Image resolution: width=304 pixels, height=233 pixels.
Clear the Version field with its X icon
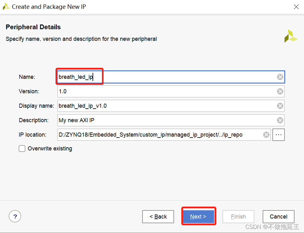click(x=280, y=91)
